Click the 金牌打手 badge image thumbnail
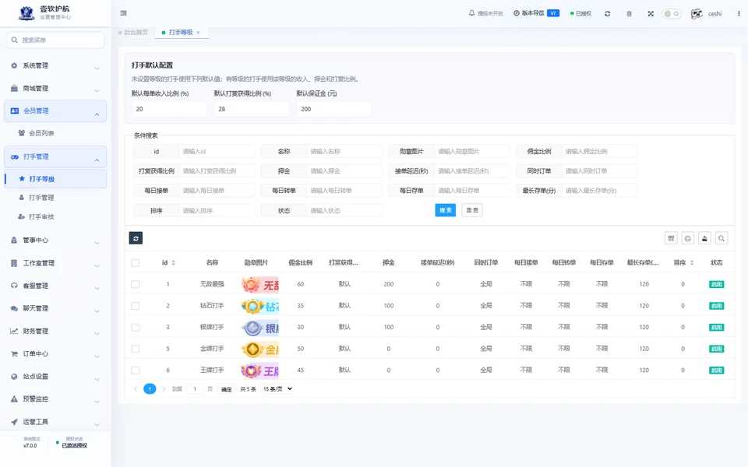Image resolution: width=748 pixels, height=467 pixels. click(259, 349)
